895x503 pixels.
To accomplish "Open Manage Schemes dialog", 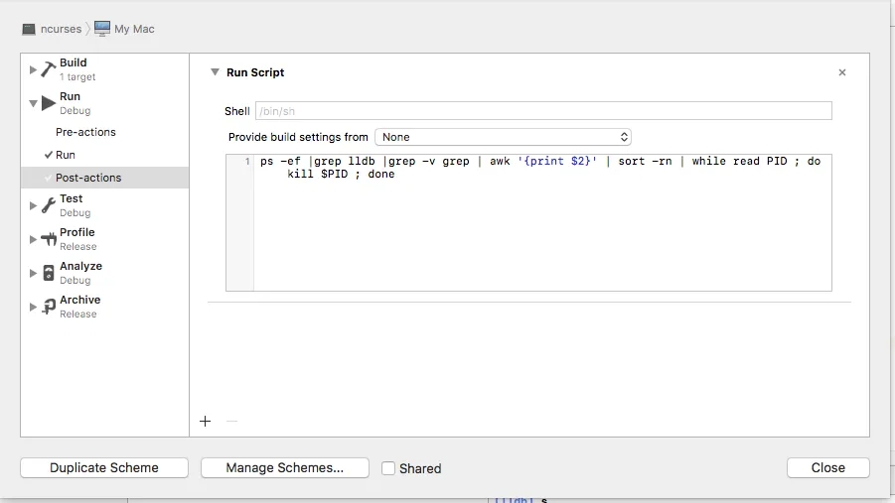I will (x=284, y=468).
